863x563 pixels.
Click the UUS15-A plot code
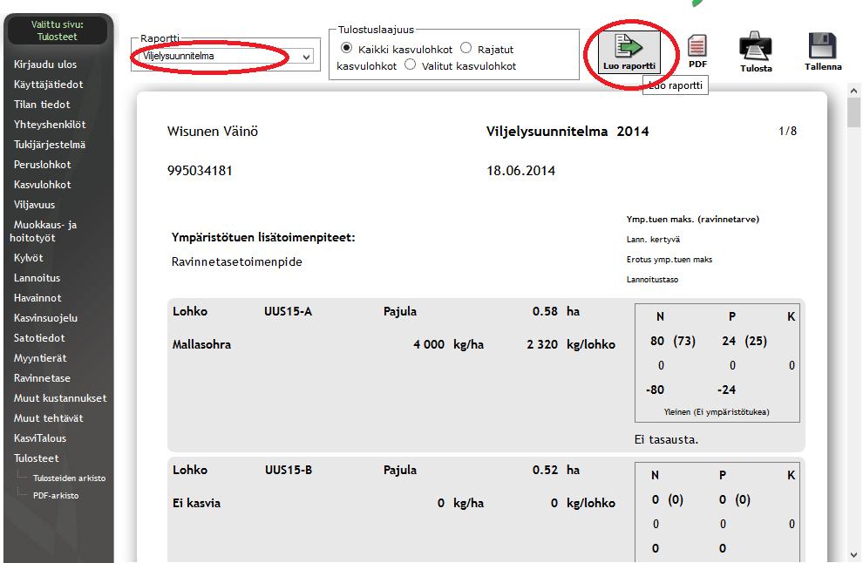coord(288,311)
